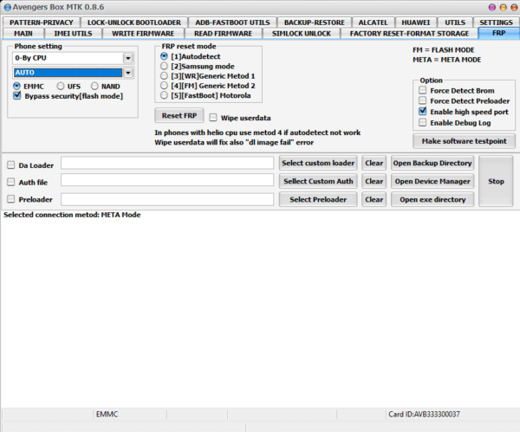Choose [2]Samsung mode option
520x432 pixels.
[164, 67]
